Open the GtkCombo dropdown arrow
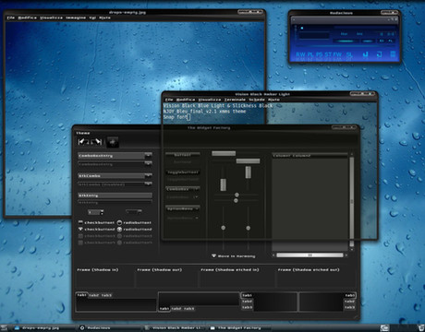This screenshot has width=425, height=332. click(149, 176)
